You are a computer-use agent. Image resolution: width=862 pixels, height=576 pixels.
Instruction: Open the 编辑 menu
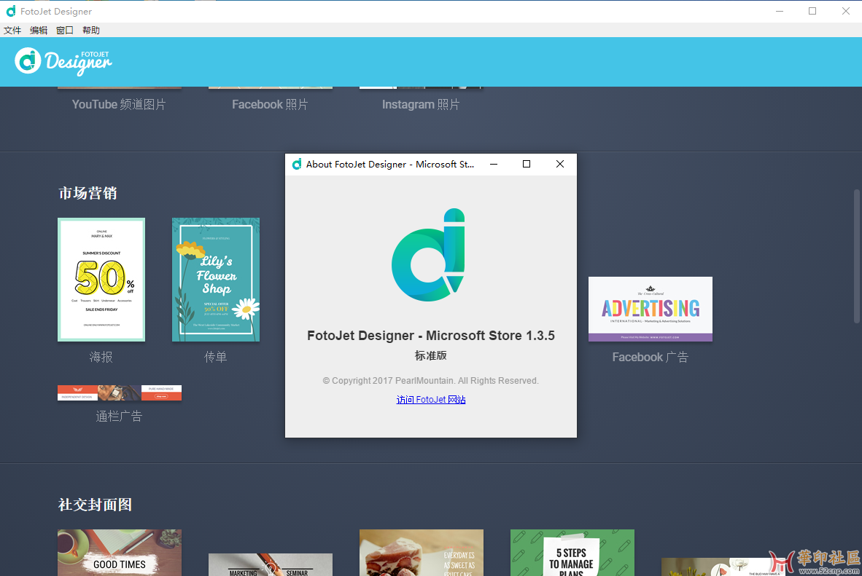[x=39, y=30]
